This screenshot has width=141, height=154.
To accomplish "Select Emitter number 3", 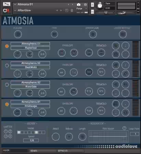I will pos(5,136).
